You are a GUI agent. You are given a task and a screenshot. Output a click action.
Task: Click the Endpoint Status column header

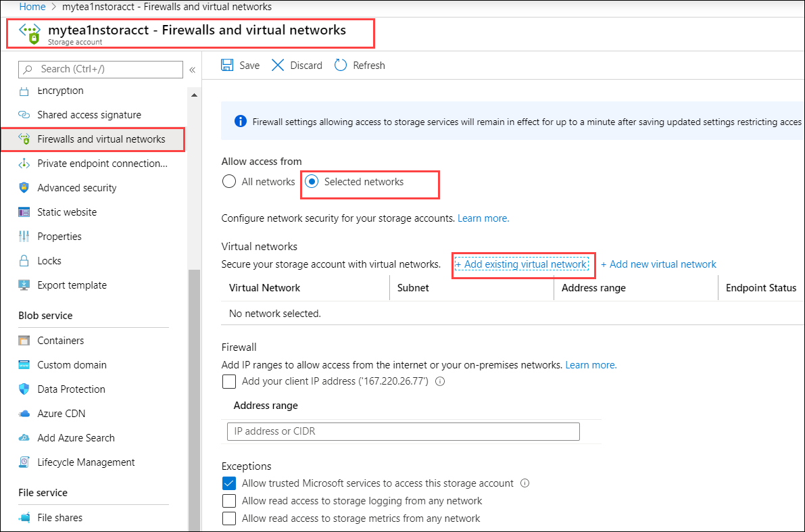point(761,288)
